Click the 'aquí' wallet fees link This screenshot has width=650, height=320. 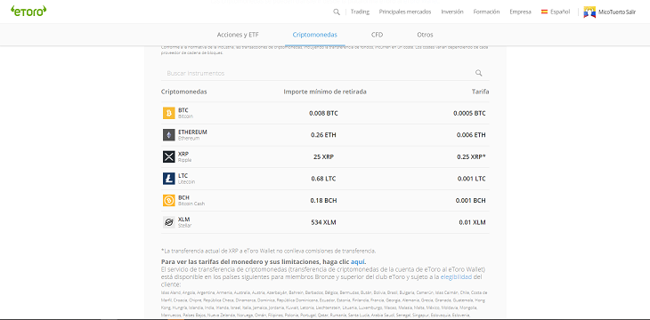click(x=357, y=261)
